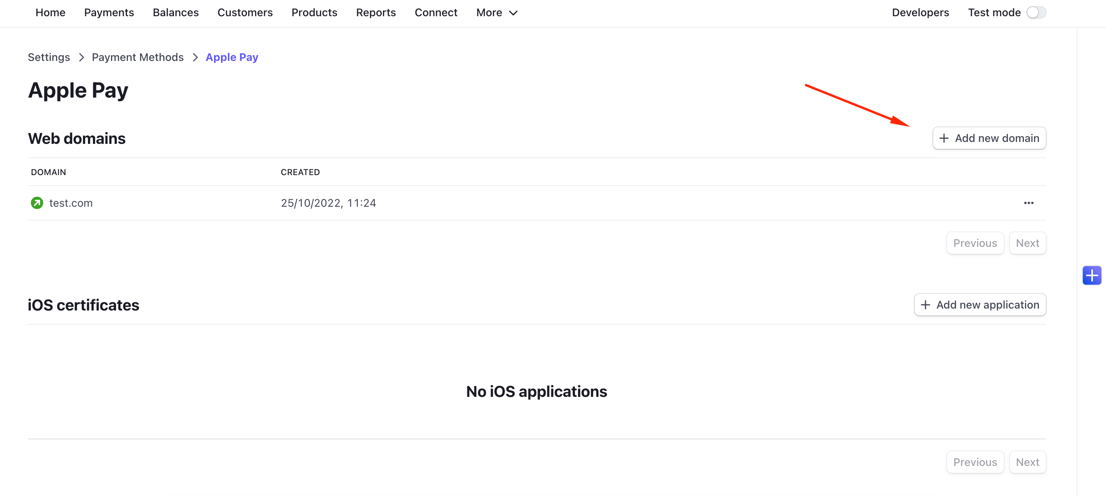Navigate to Products
1106x496 pixels.
314,12
